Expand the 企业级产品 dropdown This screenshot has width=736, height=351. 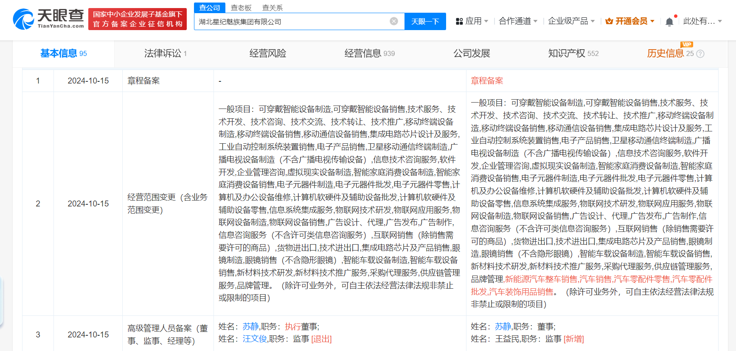[593, 21]
